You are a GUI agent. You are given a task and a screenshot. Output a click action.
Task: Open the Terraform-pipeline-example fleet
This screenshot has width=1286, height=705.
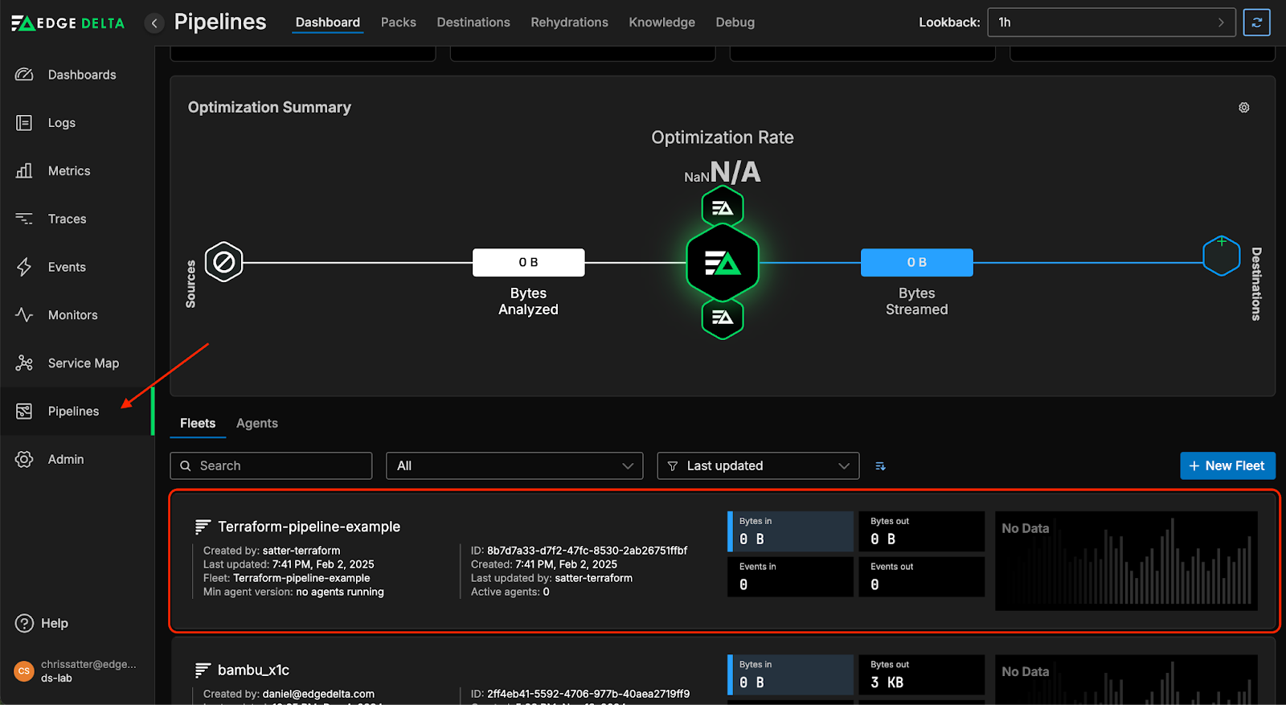(x=309, y=527)
